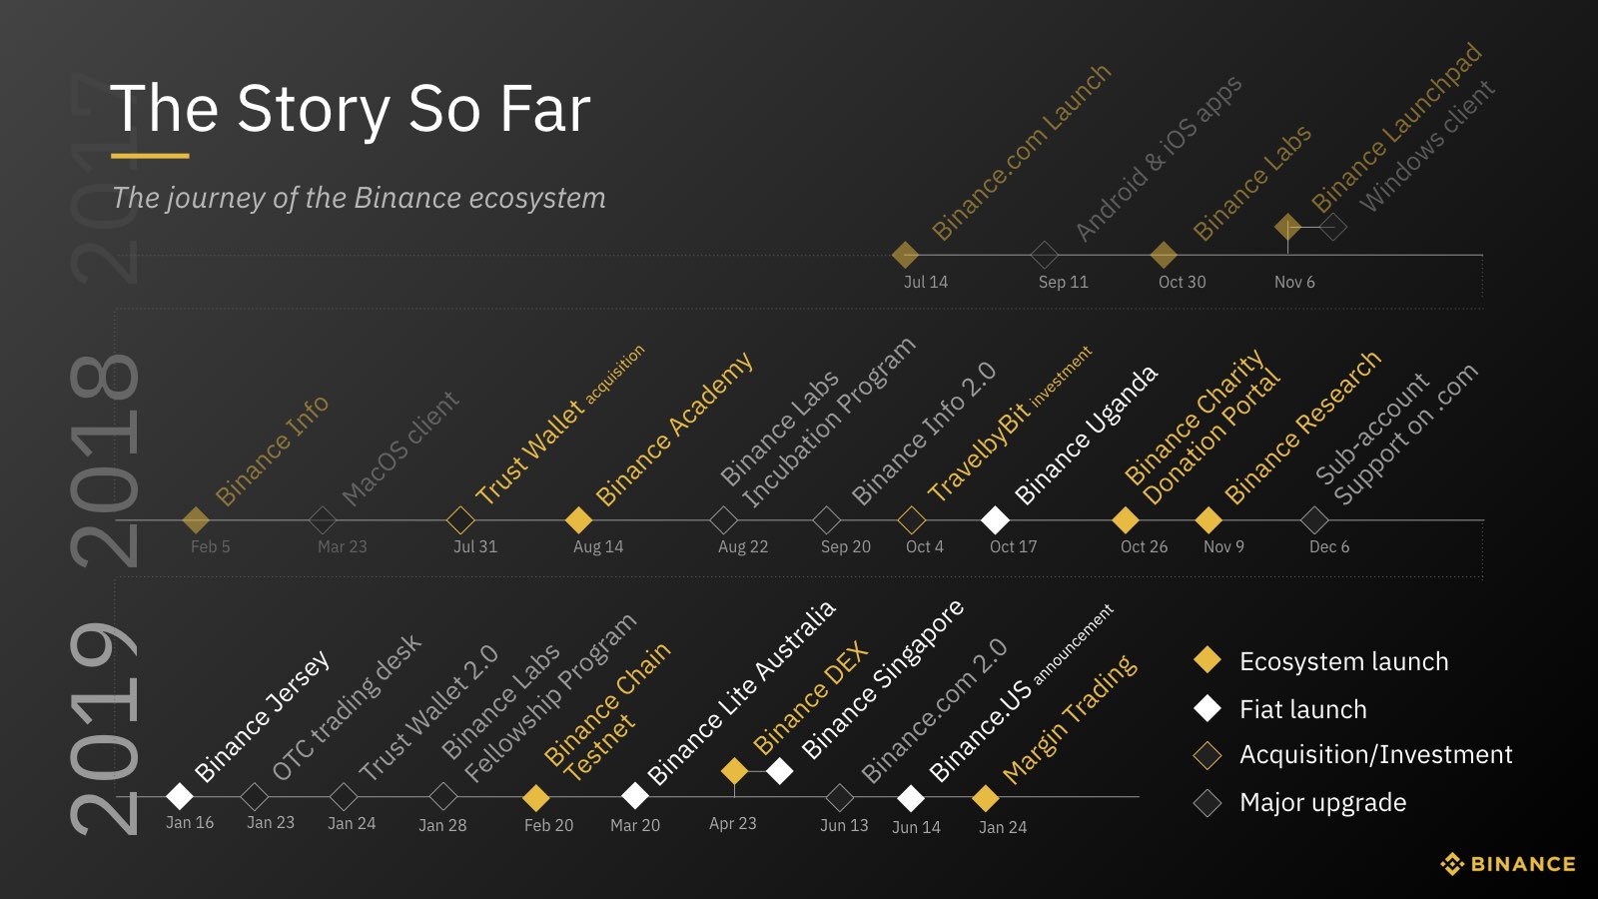Select the Binance Labs diamond at Oct 30
This screenshot has height=899, width=1598.
[1164, 255]
